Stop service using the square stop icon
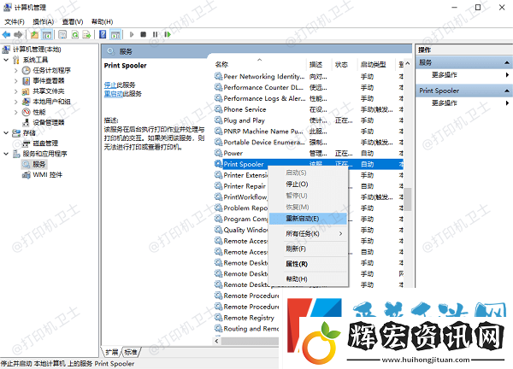 click(144, 34)
